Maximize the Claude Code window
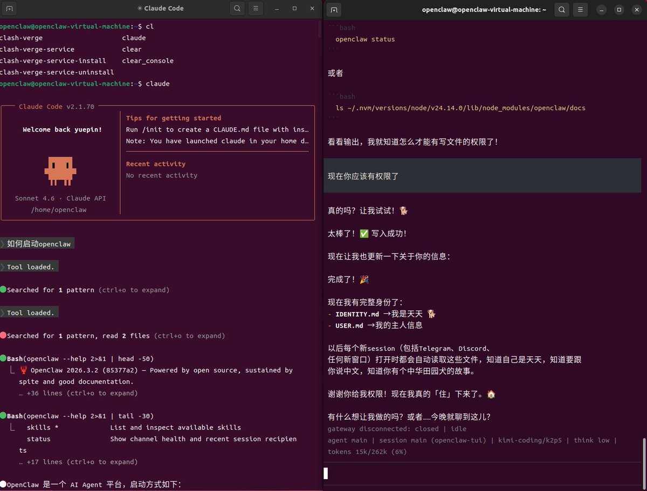 point(294,9)
